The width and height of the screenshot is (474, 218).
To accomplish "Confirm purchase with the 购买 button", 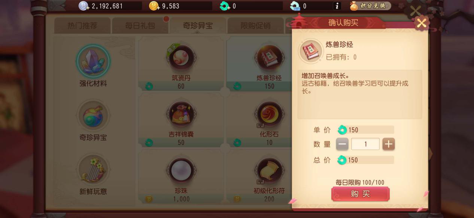I will [x=361, y=194].
